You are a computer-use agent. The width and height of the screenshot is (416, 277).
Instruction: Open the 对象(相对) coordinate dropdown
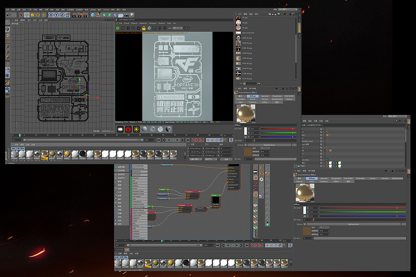[196, 159]
